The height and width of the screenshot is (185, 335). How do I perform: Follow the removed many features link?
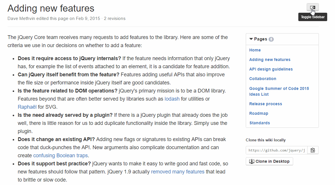[178, 172]
